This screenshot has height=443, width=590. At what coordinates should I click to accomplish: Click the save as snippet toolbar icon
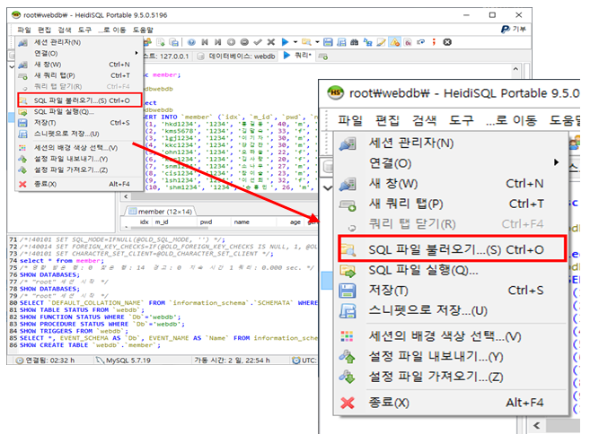click(341, 42)
